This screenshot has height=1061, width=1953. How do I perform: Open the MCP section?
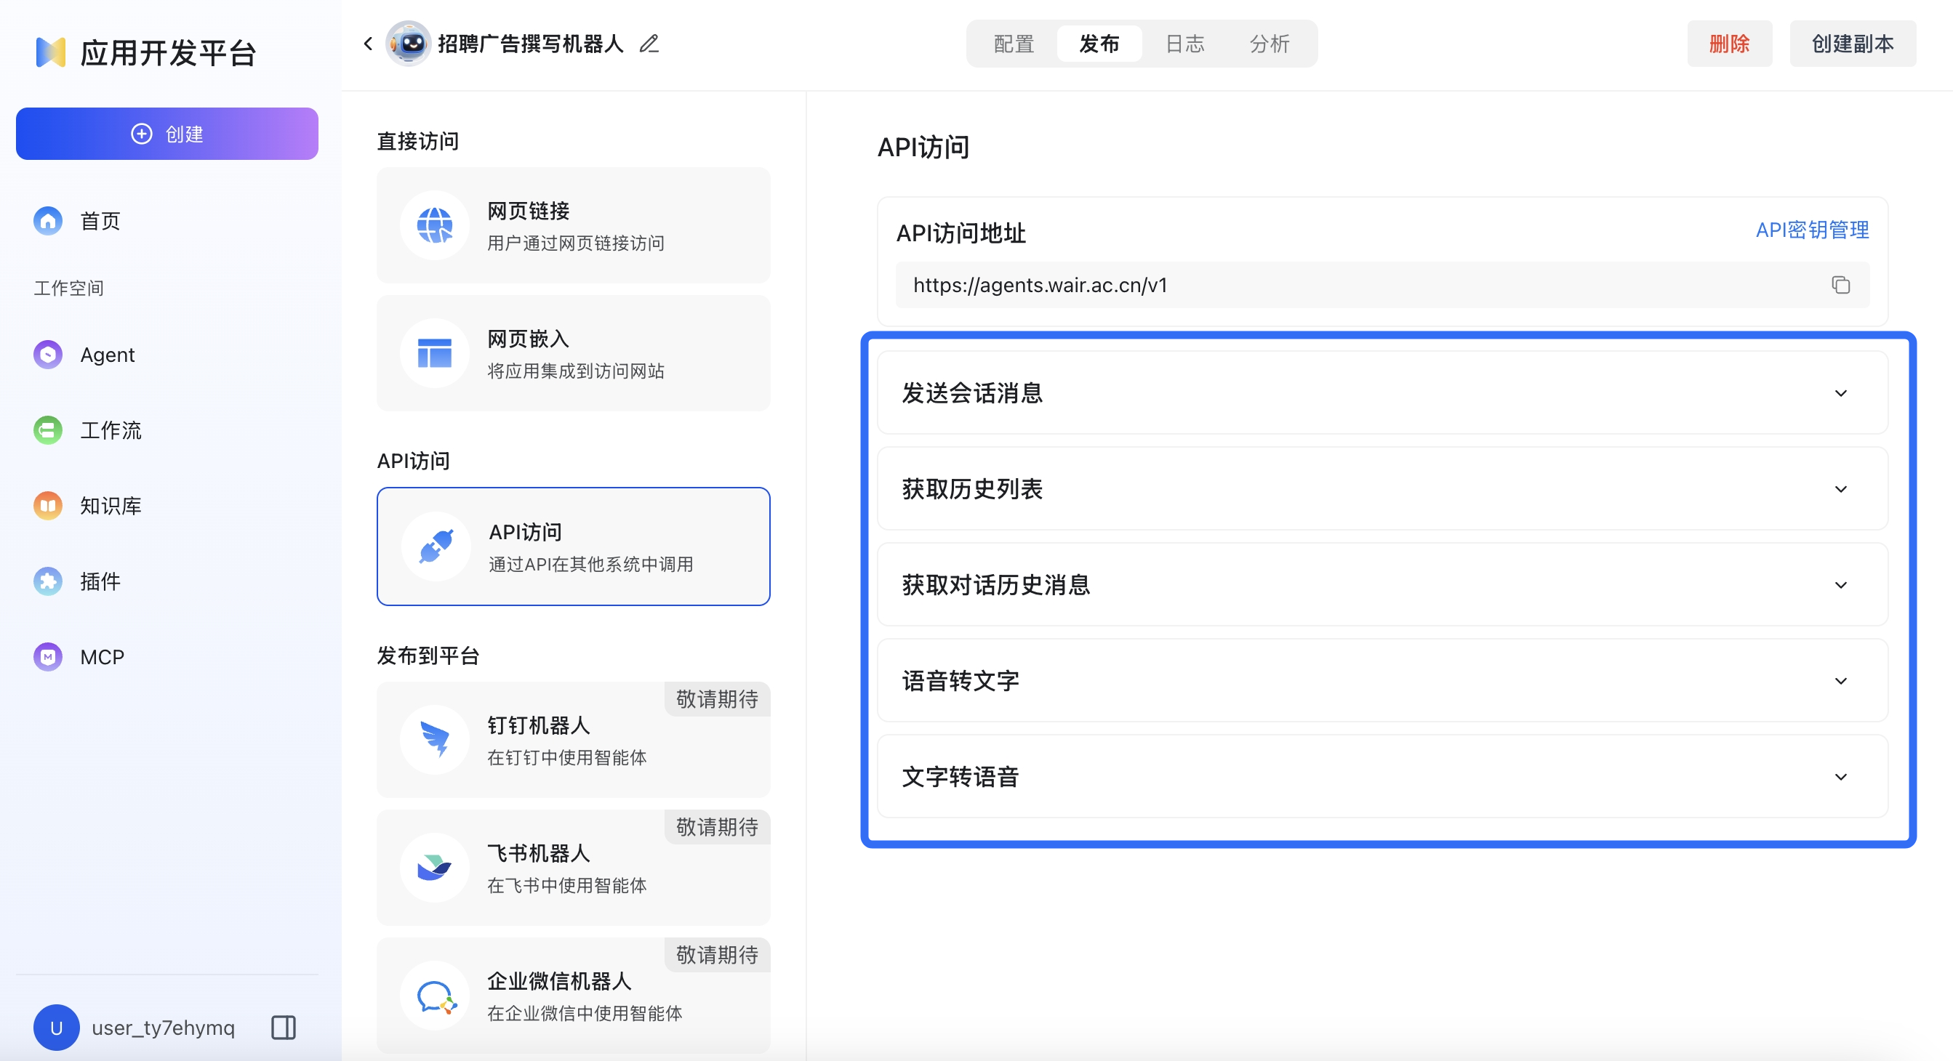(x=101, y=656)
